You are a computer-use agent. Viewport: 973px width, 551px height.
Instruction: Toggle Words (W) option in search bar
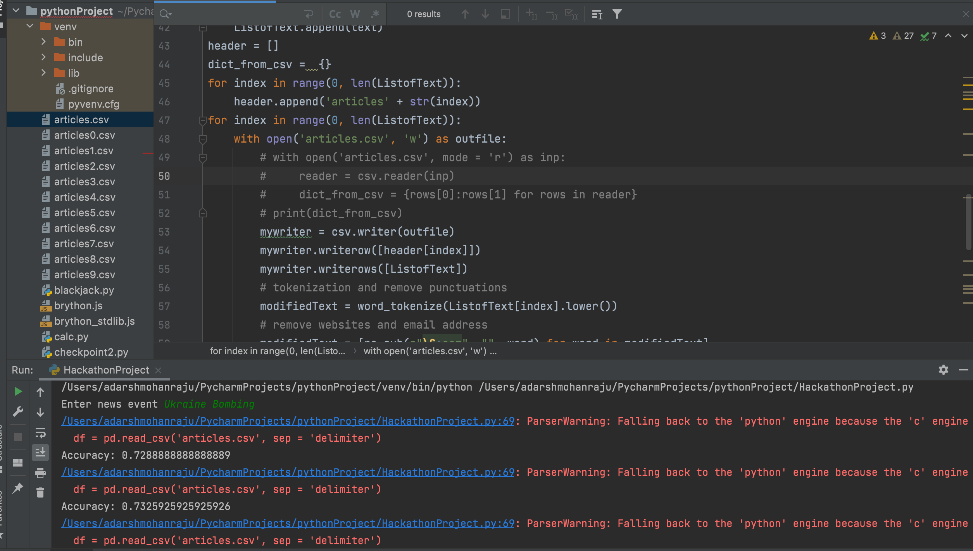point(355,14)
